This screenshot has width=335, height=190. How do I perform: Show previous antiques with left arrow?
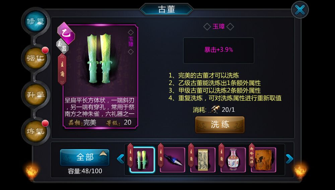(121, 159)
